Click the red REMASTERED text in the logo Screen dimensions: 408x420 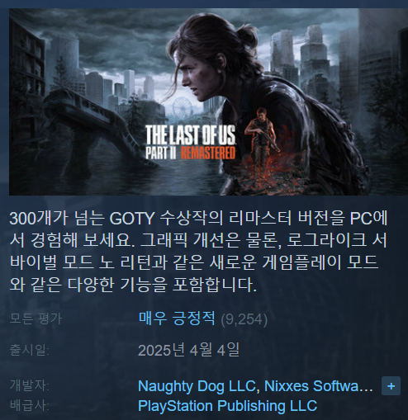pos(208,153)
